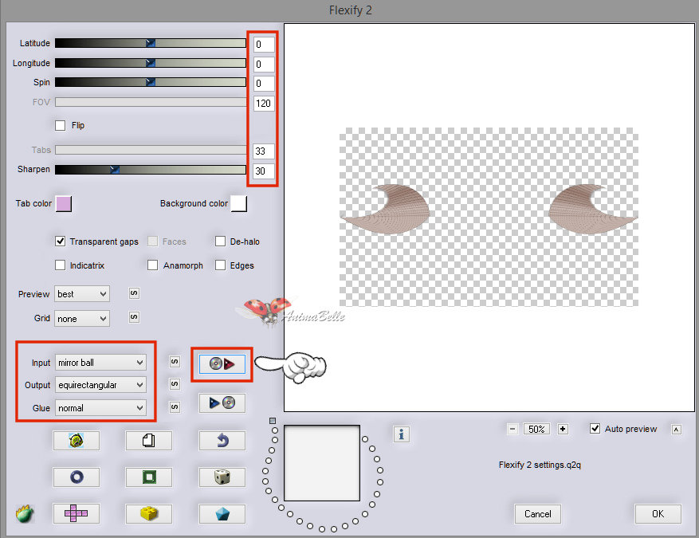Disable Auto preview
Screen dimensions: 699x538
[x=595, y=428]
